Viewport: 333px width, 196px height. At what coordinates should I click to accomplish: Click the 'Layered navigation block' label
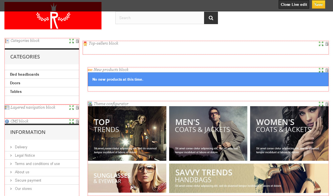(x=33, y=108)
